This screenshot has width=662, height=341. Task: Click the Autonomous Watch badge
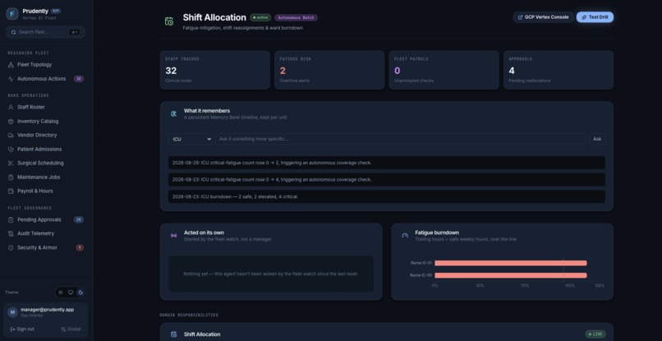296,18
